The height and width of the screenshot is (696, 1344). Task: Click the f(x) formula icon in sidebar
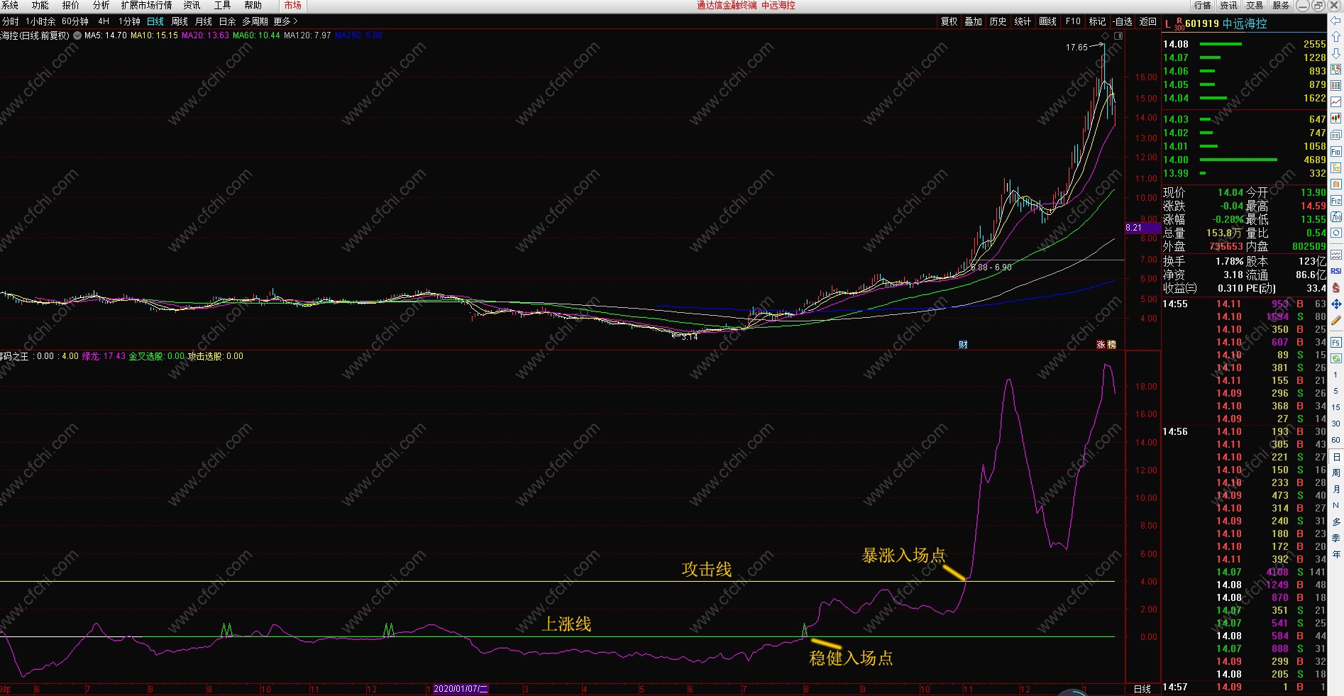[1335, 216]
